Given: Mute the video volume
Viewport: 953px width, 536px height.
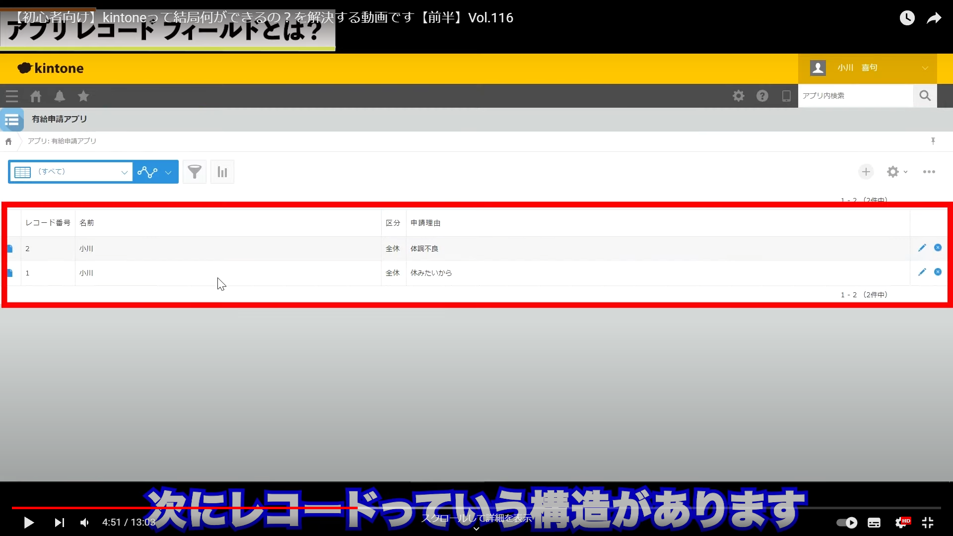Looking at the screenshot, I should (85, 523).
